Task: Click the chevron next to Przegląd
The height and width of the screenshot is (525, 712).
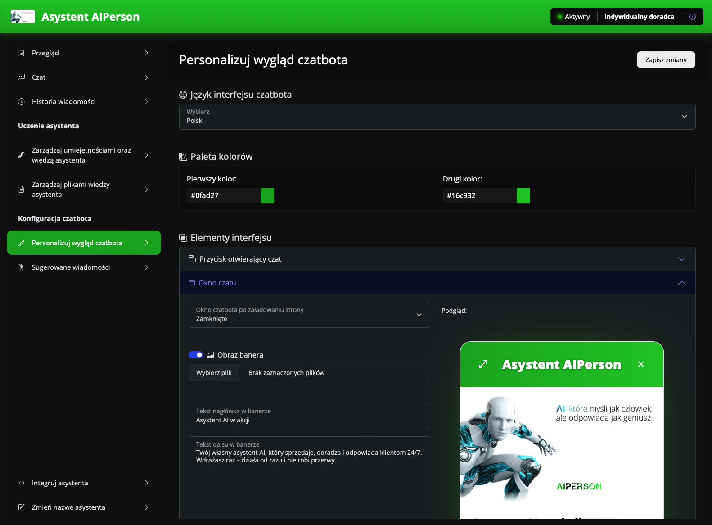Action: pyautogui.click(x=146, y=53)
